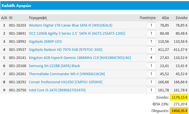Viewport: 189px width, 114px height.
Task: Open Thermaltake Commander MS-II product link
Action: tap(67, 74)
